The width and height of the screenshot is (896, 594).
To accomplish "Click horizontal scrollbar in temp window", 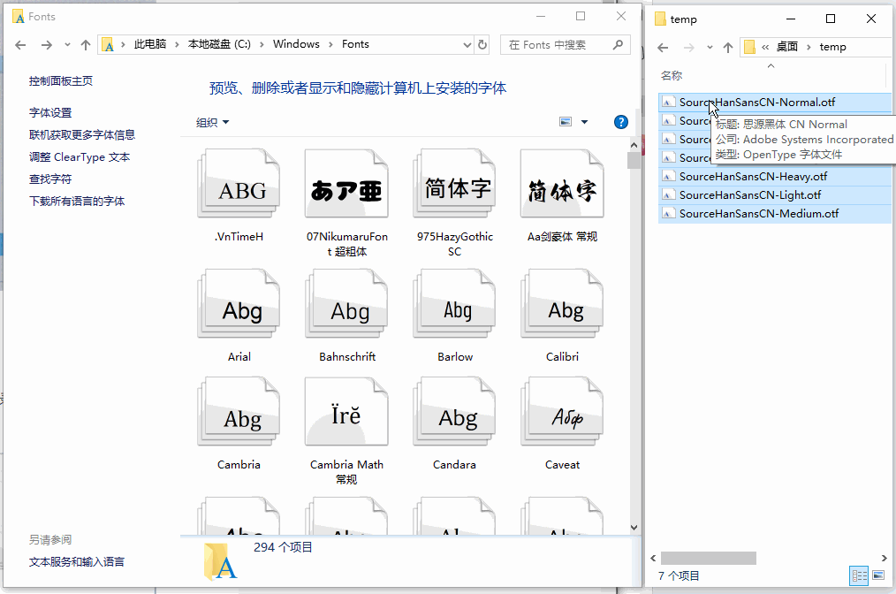I will click(x=708, y=558).
